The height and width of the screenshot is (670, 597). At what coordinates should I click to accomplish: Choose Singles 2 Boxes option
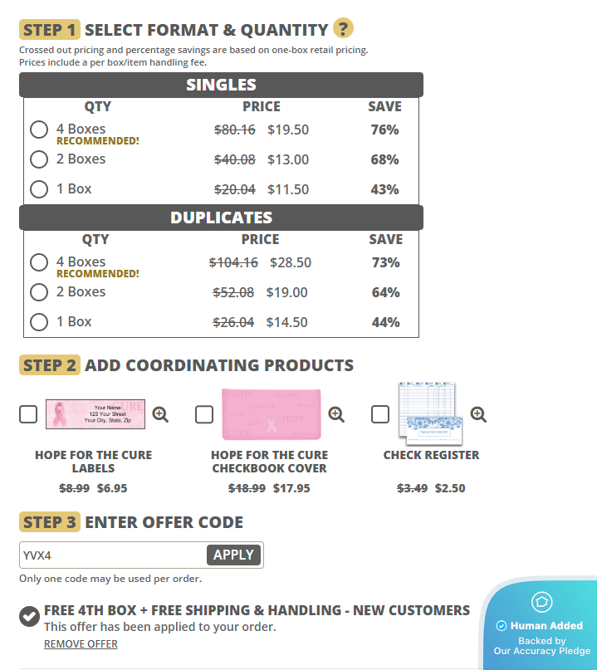tap(39, 159)
